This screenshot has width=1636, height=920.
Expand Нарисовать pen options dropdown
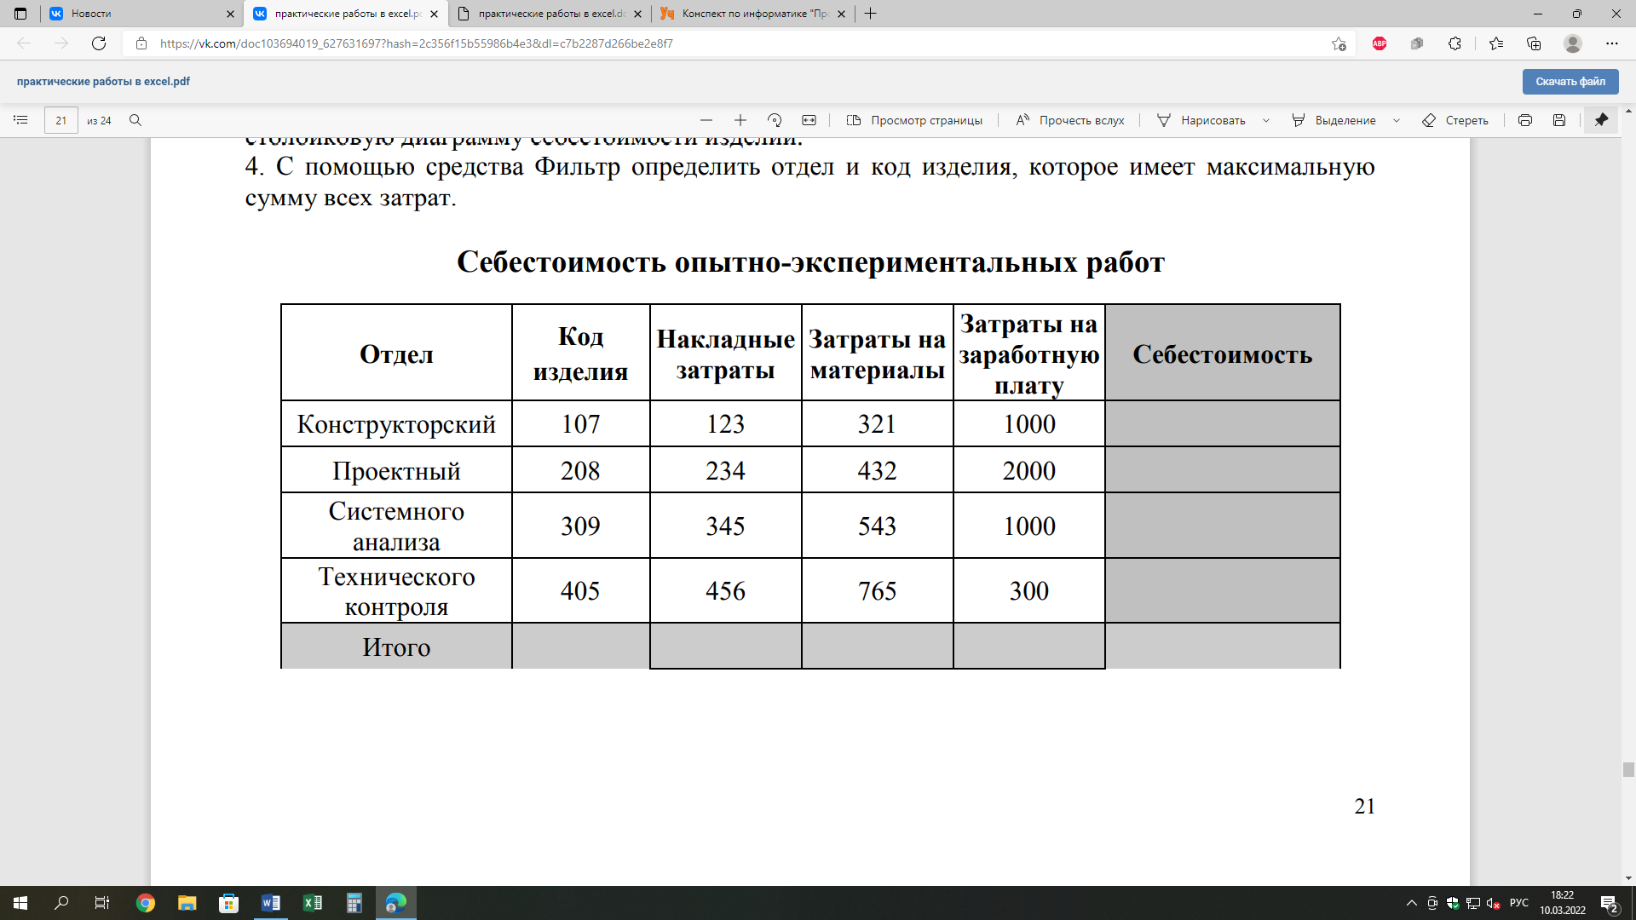click(1266, 120)
